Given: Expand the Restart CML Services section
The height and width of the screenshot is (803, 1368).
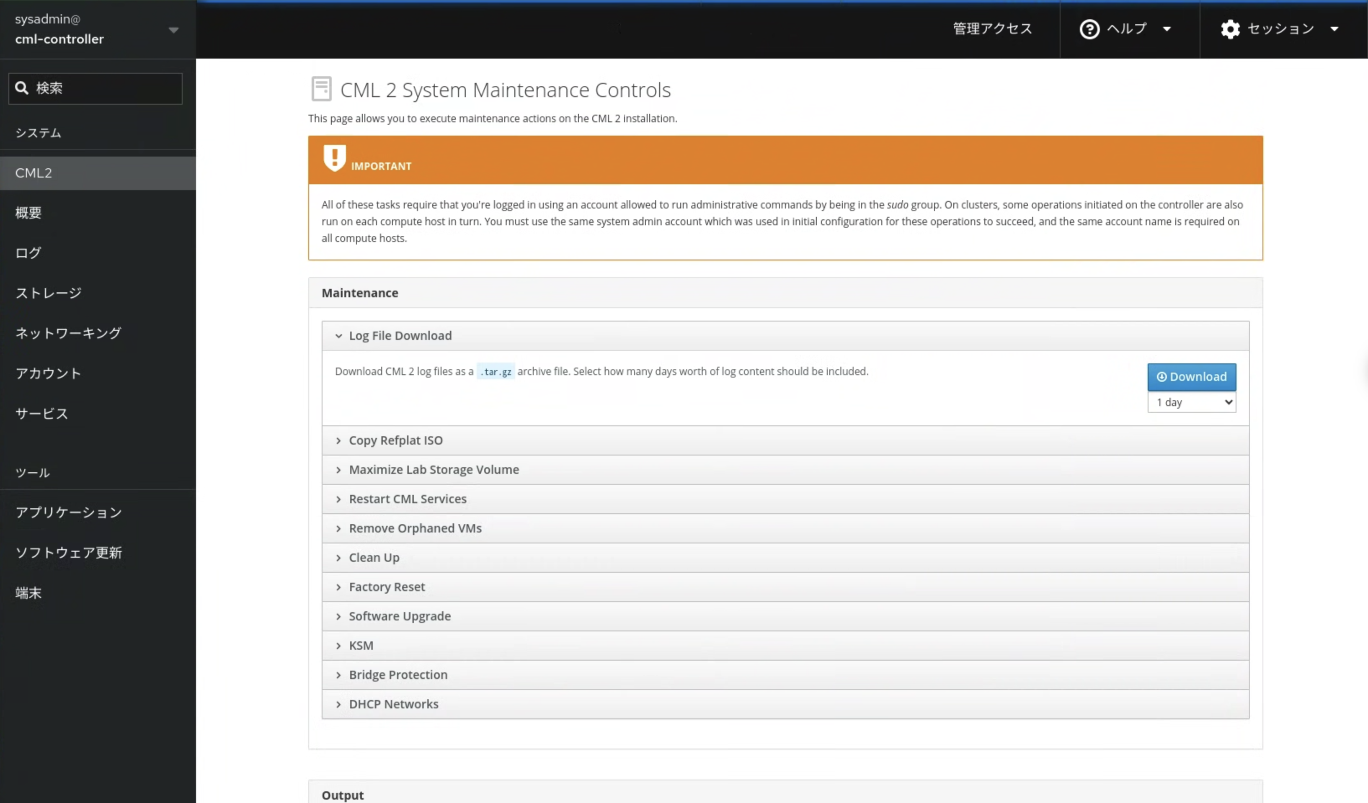Looking at the screenshot, I should pos(407,499).
